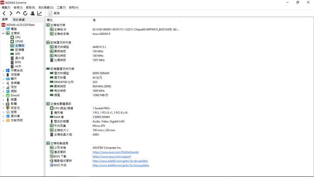Select the ACPI item in tree

[x=18, y=66]
